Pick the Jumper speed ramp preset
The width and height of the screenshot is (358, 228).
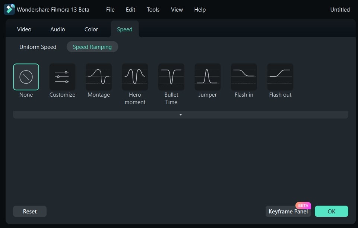pyautogui.click(x=207, y=77)
